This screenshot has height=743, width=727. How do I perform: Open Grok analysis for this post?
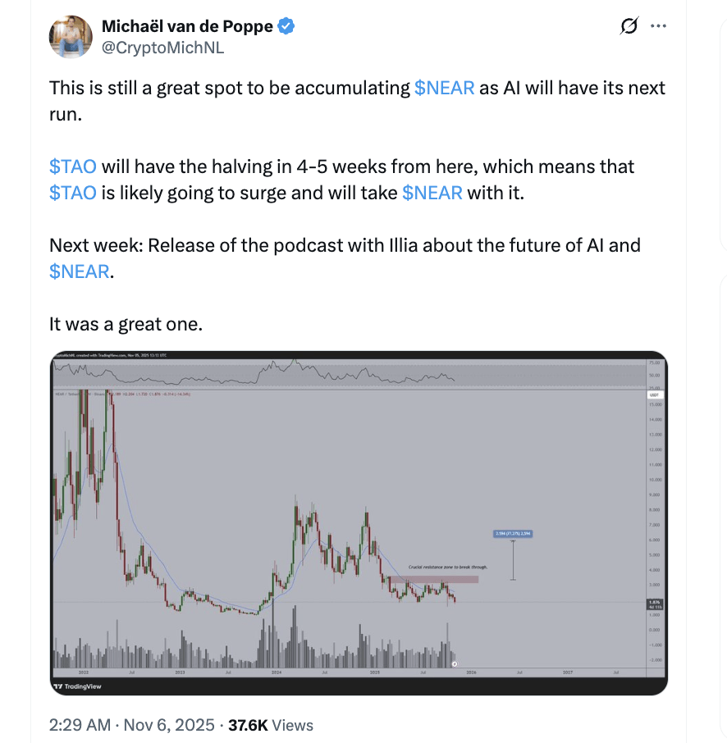point(628,25)
